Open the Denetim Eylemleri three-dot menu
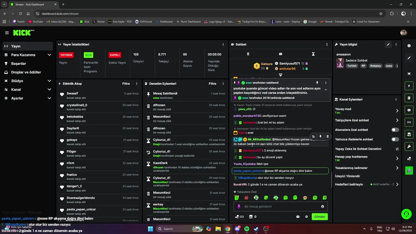This screenshot has width=416, height=234. click(x=223, y=84)
